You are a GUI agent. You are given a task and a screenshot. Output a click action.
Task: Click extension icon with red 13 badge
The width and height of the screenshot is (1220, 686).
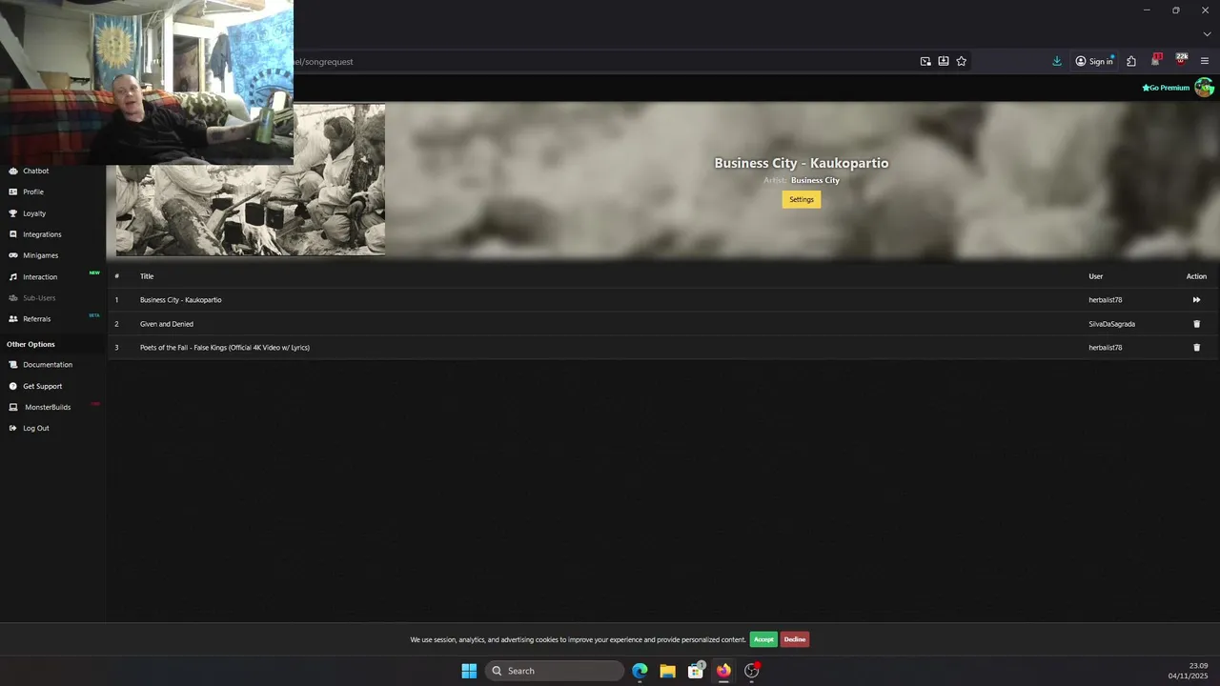1156,60
